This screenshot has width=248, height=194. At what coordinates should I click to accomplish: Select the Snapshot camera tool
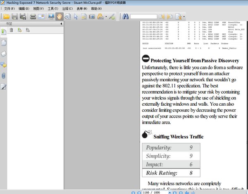(92, 17)
